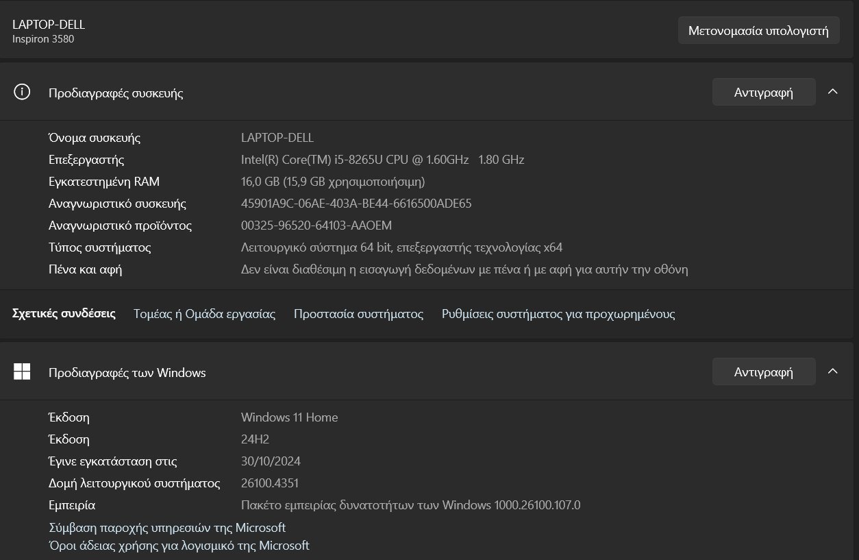Image resolution: width=859 pixels, height=560 pixels.
Task: Click the Τύπος συστήματος label
Action: coord(100,247)
